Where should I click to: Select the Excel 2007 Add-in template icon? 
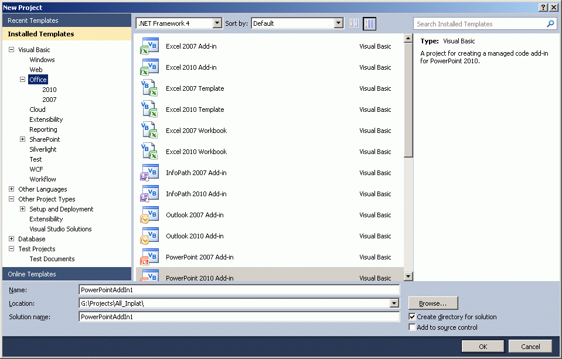tap(149, 46)
